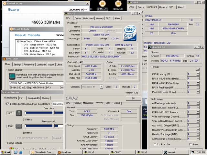Open Act. to Act. Delayed (tRRD) dropdown
This screenshot has width=207, height=155.
[198, 125]
